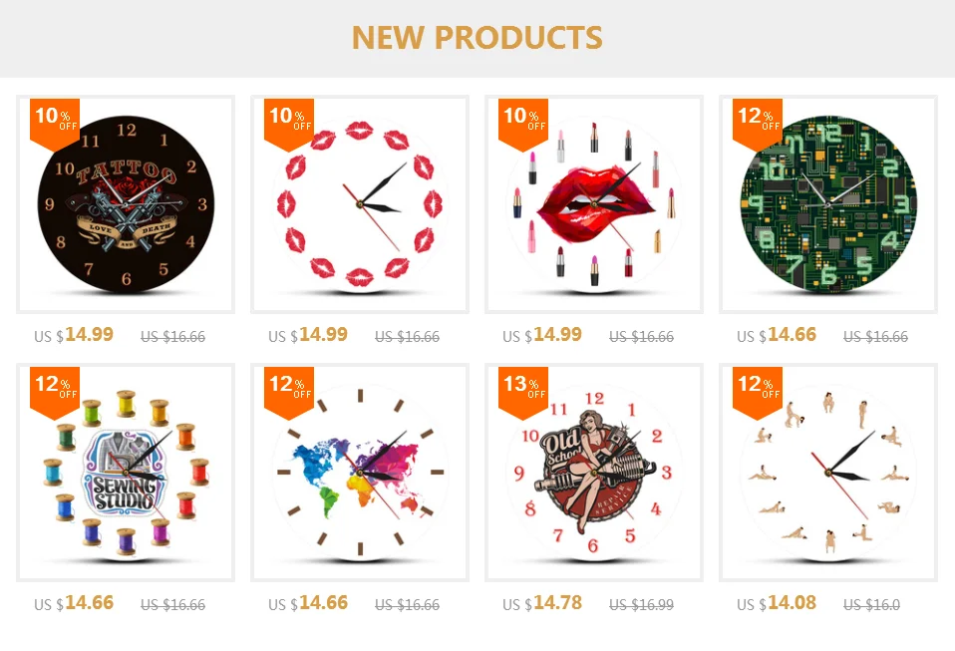The image size is (955, 651).
Task: Select the red lip kisses clock
Action: [x=359, y=204]
